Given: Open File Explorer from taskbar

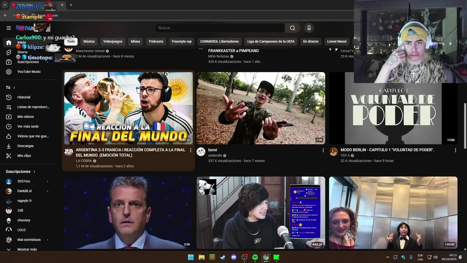Looking at the screenshot, I should tap(201, 257).
